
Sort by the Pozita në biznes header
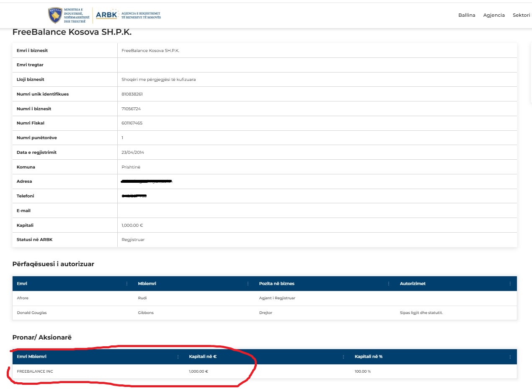tap(277, 284)
